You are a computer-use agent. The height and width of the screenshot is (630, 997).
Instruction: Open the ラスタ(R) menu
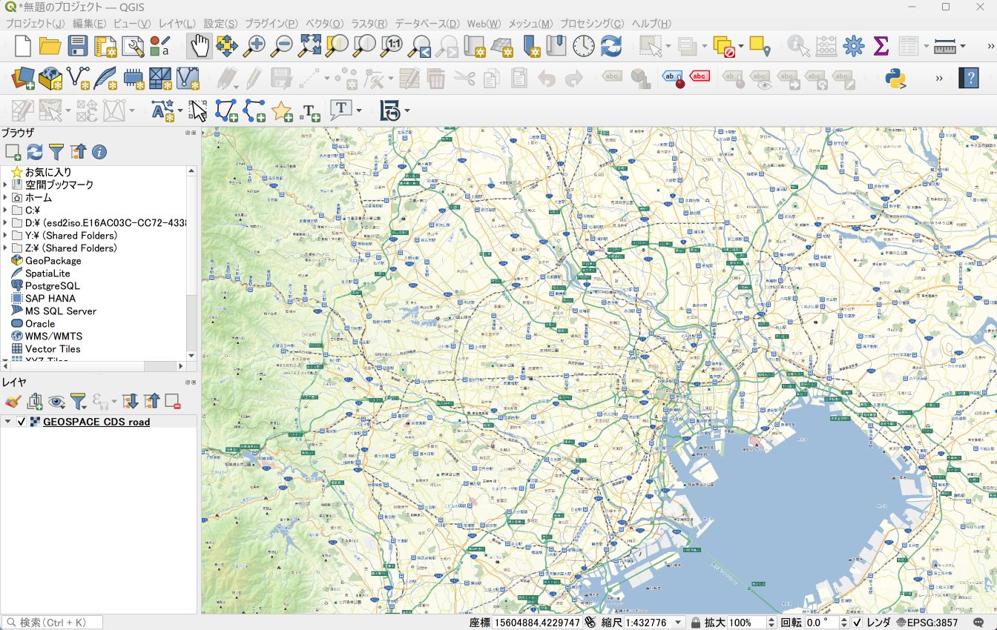tap(369, 24)
